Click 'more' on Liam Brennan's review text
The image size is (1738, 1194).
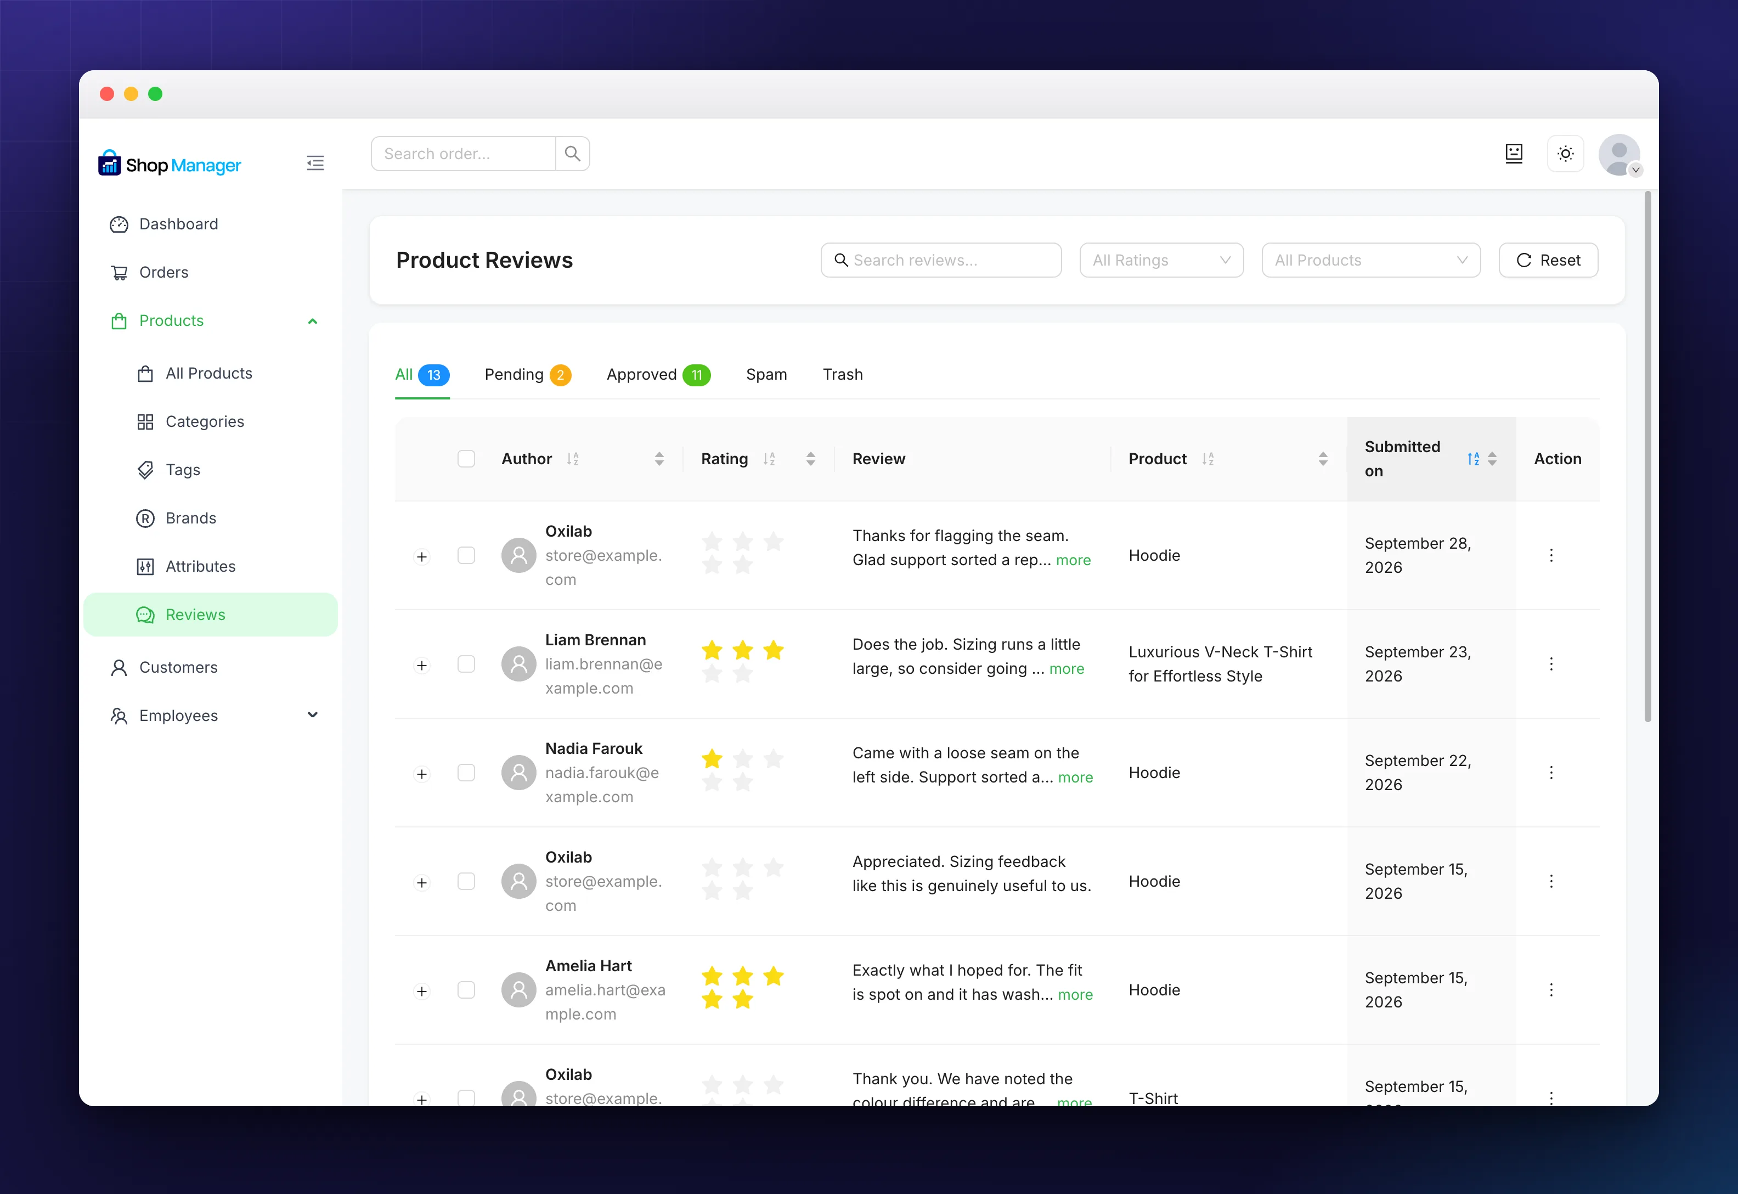[1066, 669]
